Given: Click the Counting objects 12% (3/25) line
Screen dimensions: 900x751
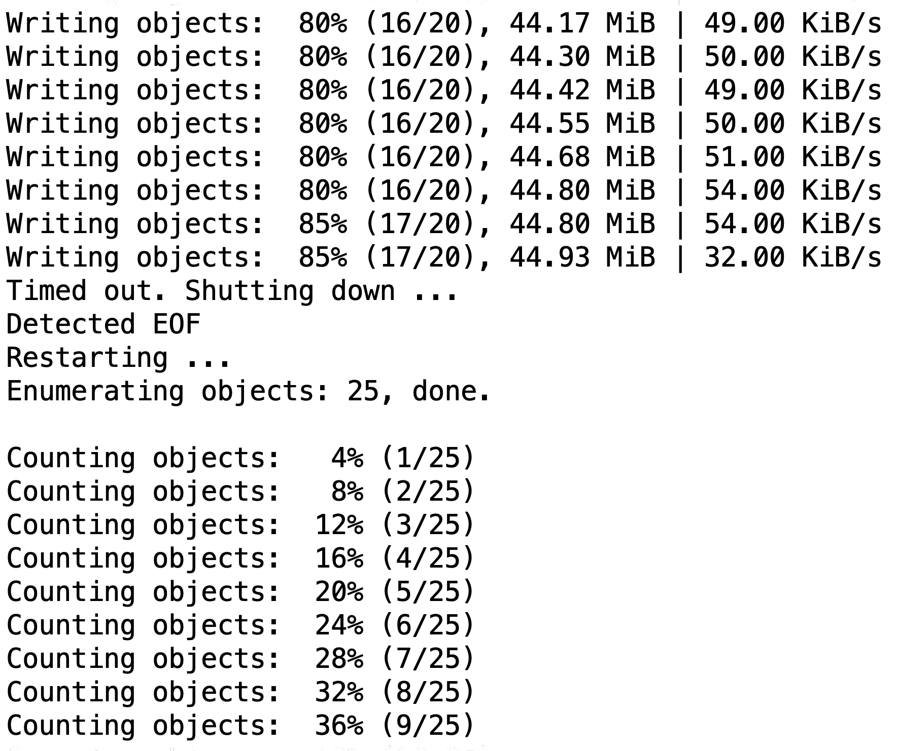Looking at the screenshot, I should pyautogui.click(x=240, y=525).
